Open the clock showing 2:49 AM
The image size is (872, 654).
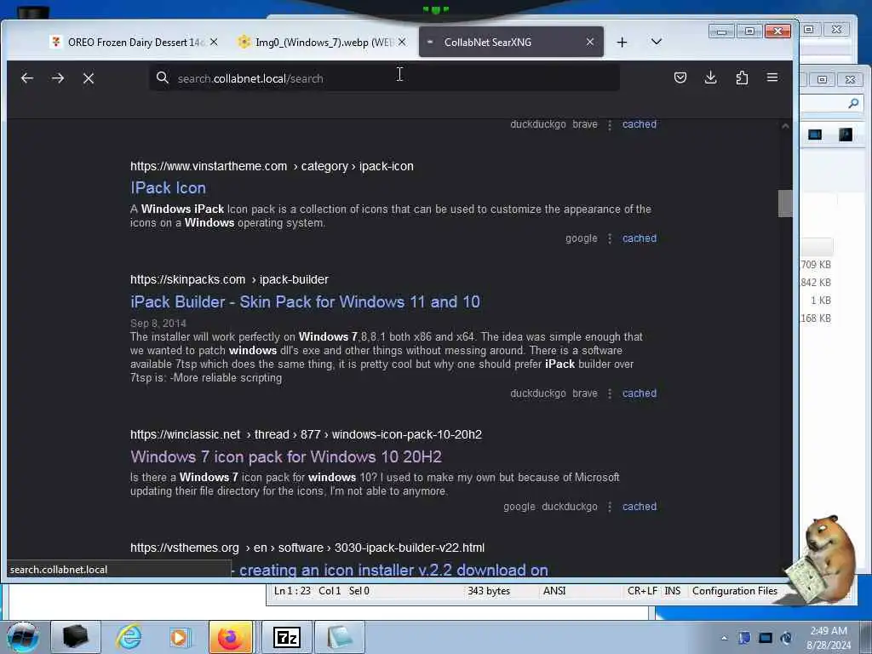(x=829, y=638)
